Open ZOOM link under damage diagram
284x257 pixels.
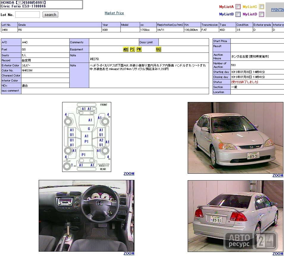click(x=129, y=174)
